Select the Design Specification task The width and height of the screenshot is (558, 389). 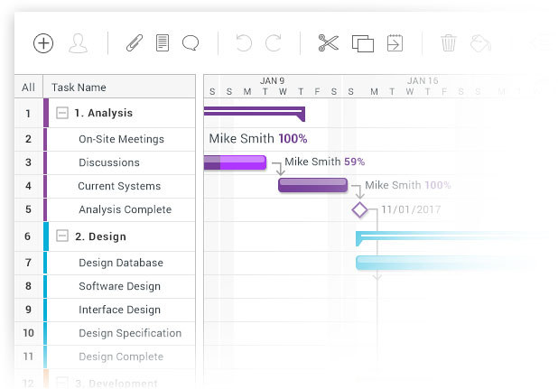click(130, 333)
